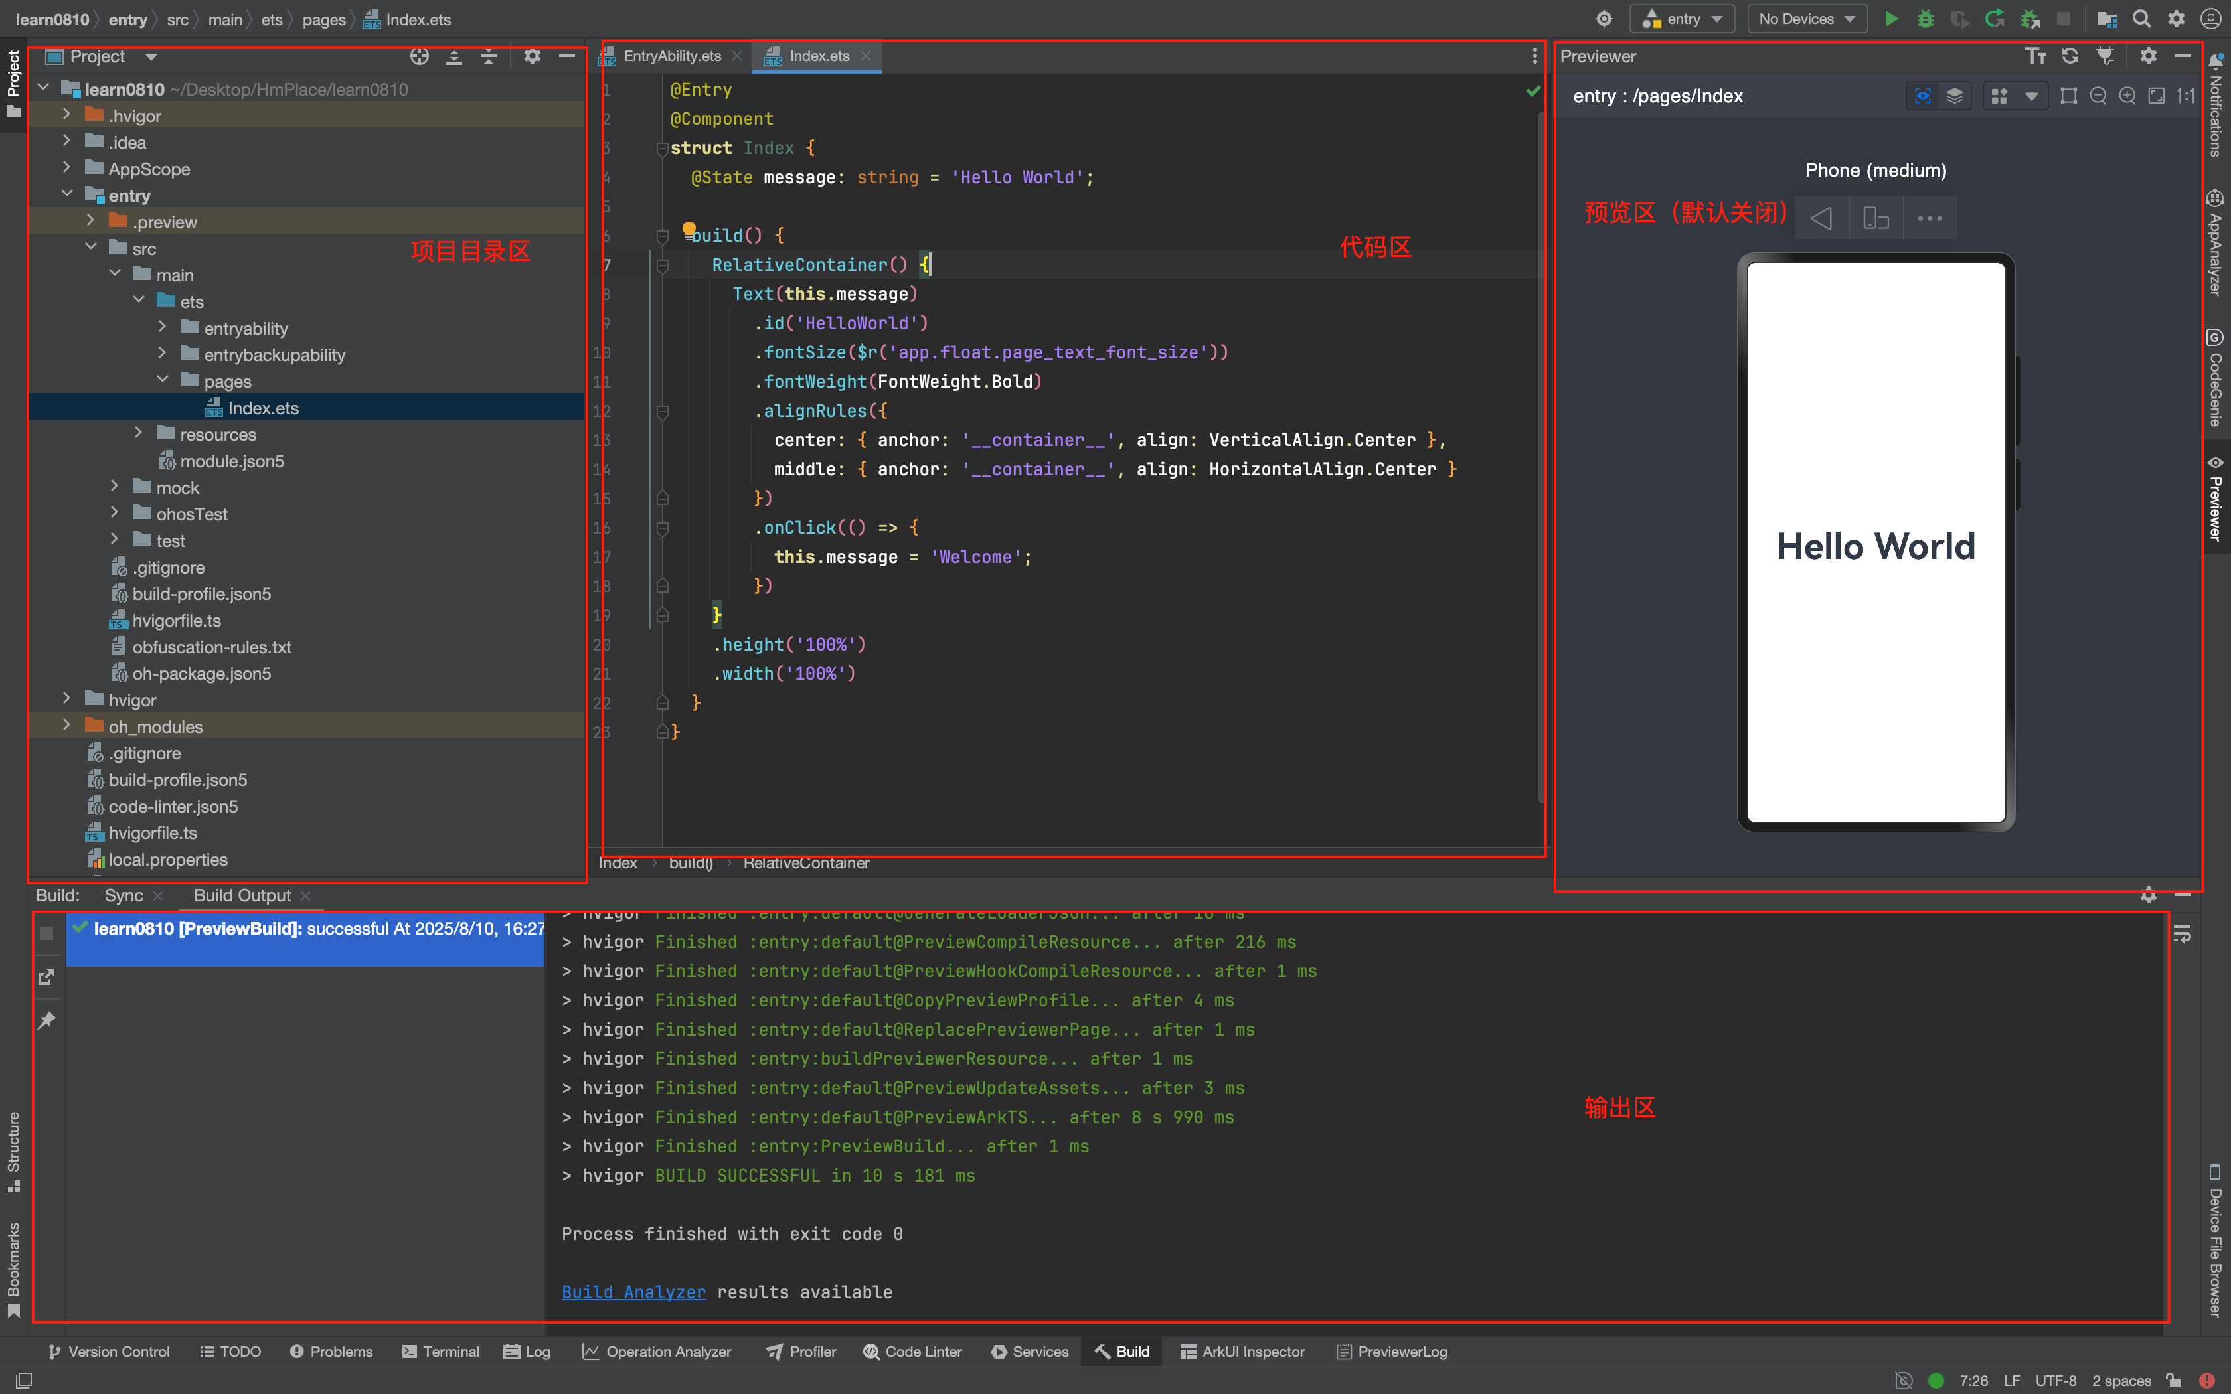The width and height of the screenshot is (2231, 1394).
Task: Start debugging with the green bug icon
Action: pyautogui.click(x=1925, y=19)
